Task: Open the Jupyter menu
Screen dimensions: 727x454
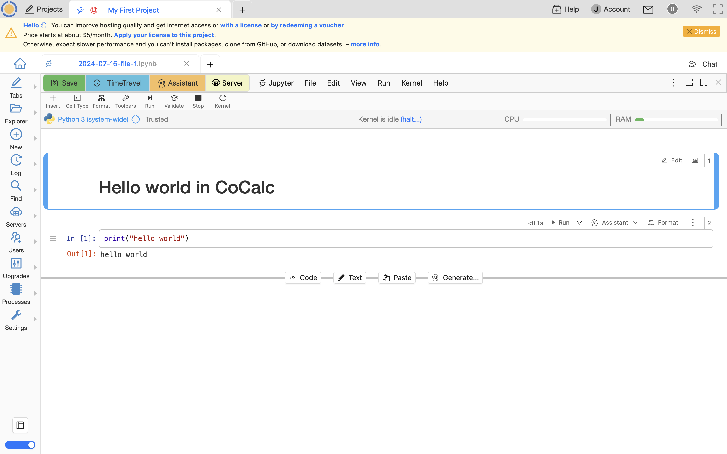Action: [x=276, y=83]
